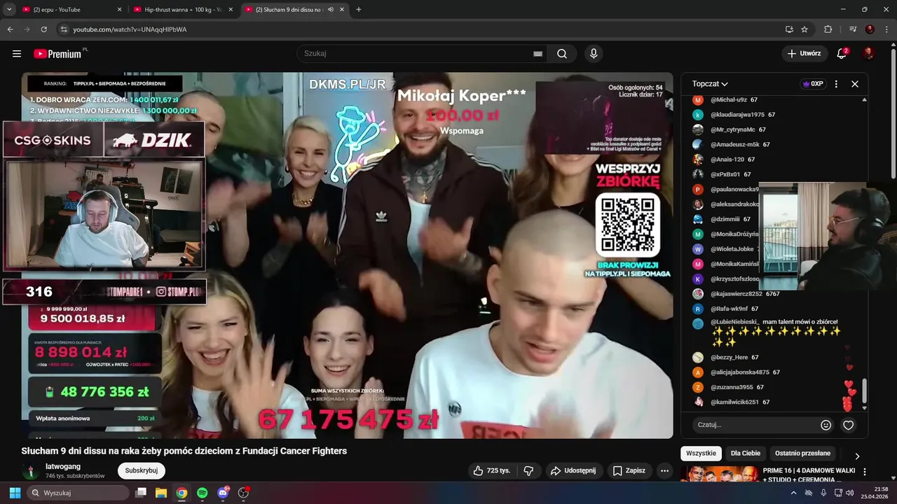Open Task View on the taskbar
897x504 pixels.
coord(140,493)
